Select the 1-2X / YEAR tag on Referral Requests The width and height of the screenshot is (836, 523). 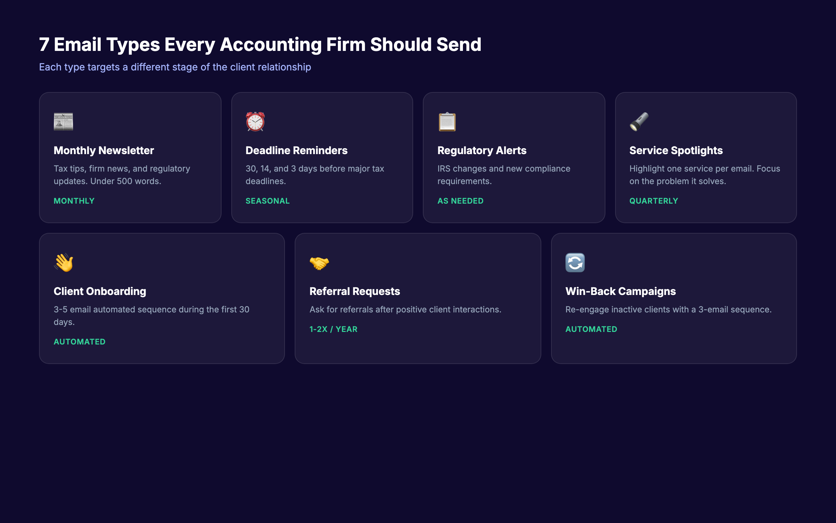333,329
